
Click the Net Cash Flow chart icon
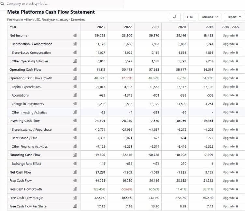click(x=75, y=172)
